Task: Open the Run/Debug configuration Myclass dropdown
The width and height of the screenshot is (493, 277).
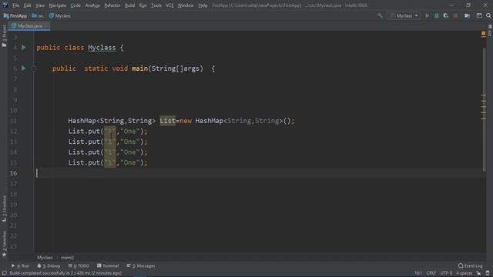Action: pos(404,15)
